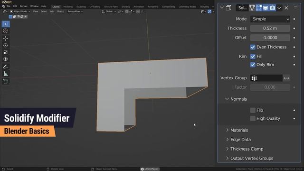Open the Render menu

pyautogui.click(x=24, y=6)
